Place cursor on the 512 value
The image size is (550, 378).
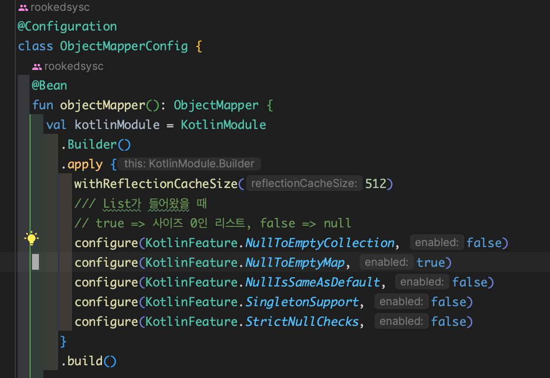click(x=376, y=184)
